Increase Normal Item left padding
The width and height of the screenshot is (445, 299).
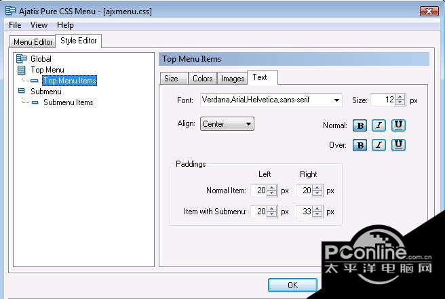pyautogui.click(x=272, y=188)
